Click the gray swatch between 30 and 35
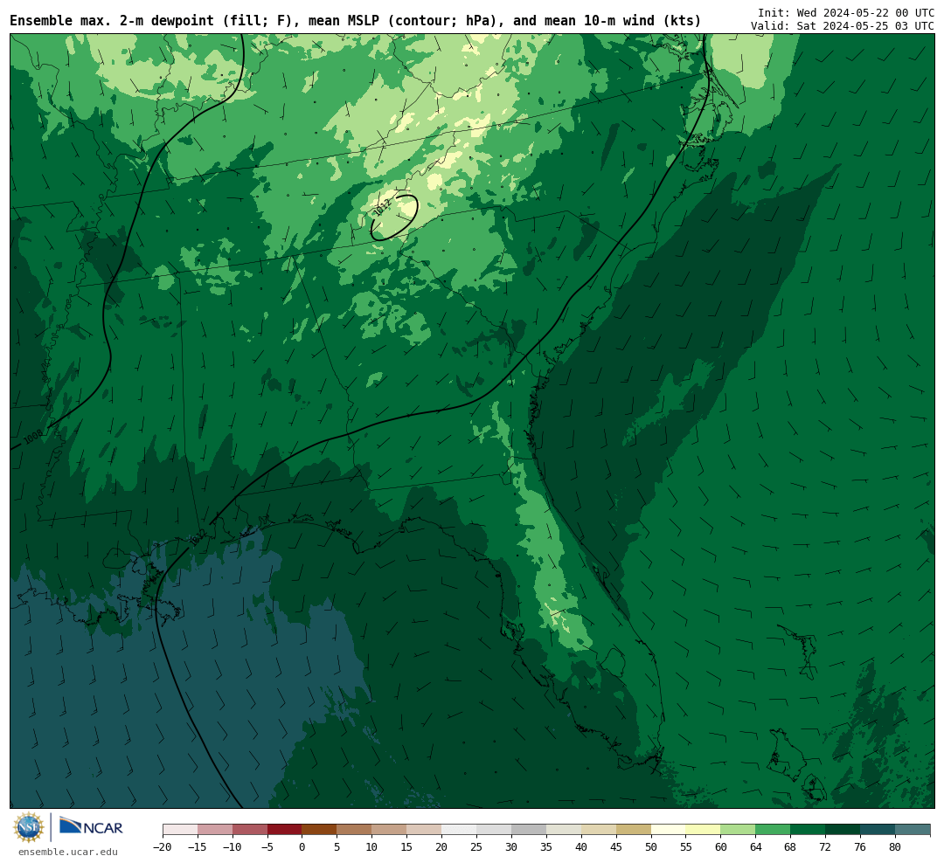This screenshot has width=944, height=863. click(529, 830)
